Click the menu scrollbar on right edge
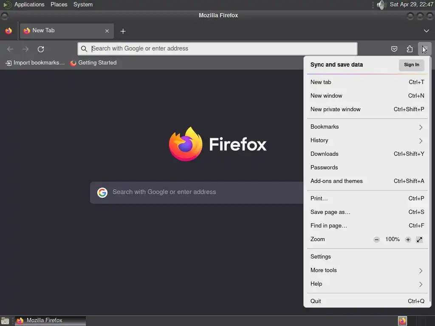Image resolution: width=435 pixels, height=326 pixels. [430, 180]
